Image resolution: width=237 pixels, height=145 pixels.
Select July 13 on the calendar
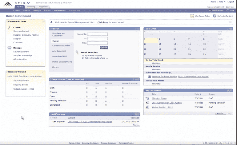[175, 44]
